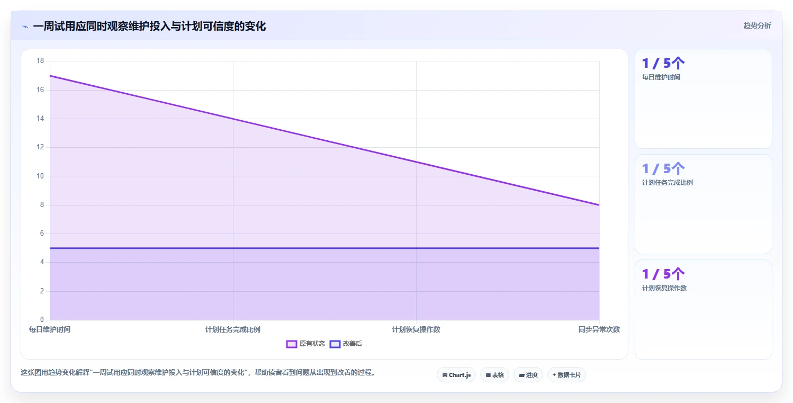
Task: Click the 计划恢复操作数 x-axis label
Action: coord(416,329)
